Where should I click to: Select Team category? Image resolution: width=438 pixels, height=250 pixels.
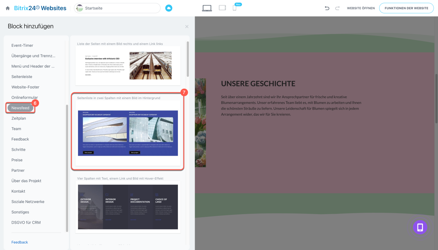16,129
